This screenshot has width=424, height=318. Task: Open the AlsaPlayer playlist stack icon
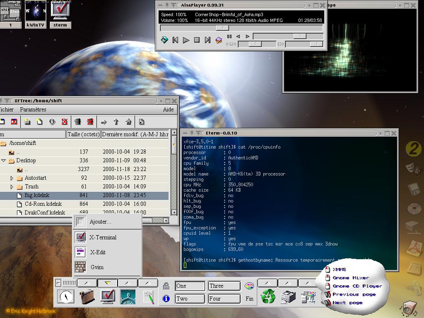pos(219,40)
